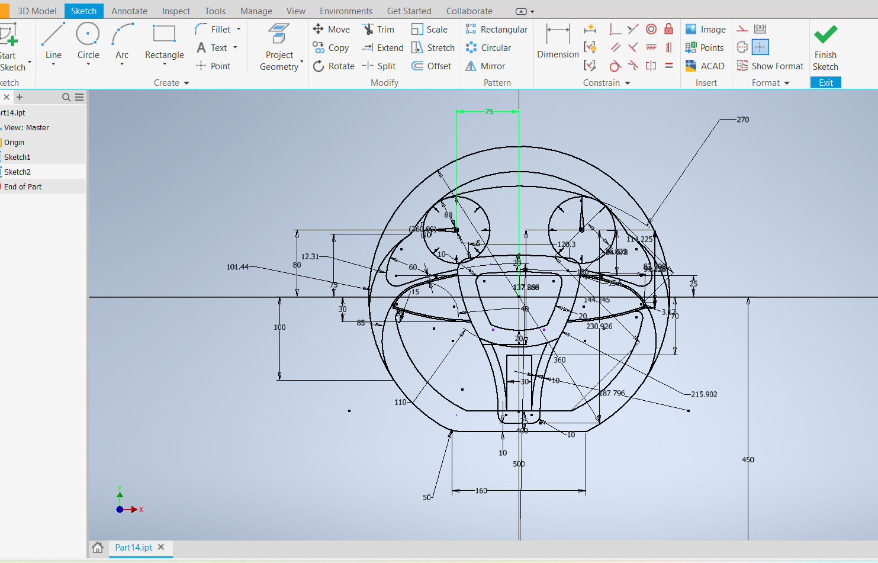
Task: Open the Fillet dropdown arrow
Action: pyautogui.click(x=239, y=29)
